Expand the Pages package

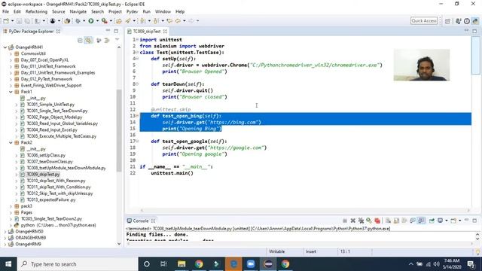[11, 212]
